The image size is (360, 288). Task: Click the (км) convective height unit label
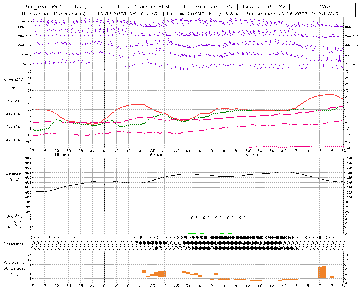(x=14, y=274)
